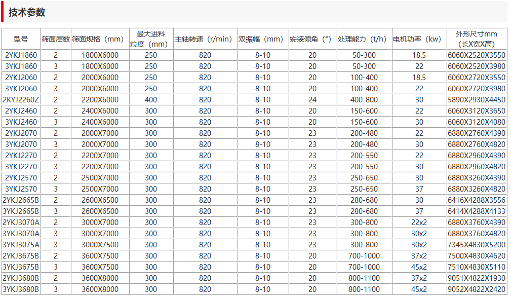Viewport: 511px width, 297px height.
Task: Click the 处理能力（t/h） header
Action: pos(364,39)
